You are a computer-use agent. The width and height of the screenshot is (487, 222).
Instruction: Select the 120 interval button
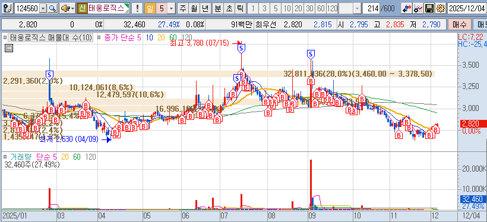(x=332, y=8)
